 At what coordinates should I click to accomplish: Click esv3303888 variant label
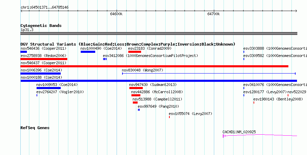tap(275, 48)
